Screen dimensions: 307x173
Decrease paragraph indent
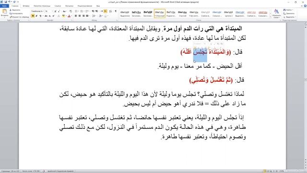point(93,12)
